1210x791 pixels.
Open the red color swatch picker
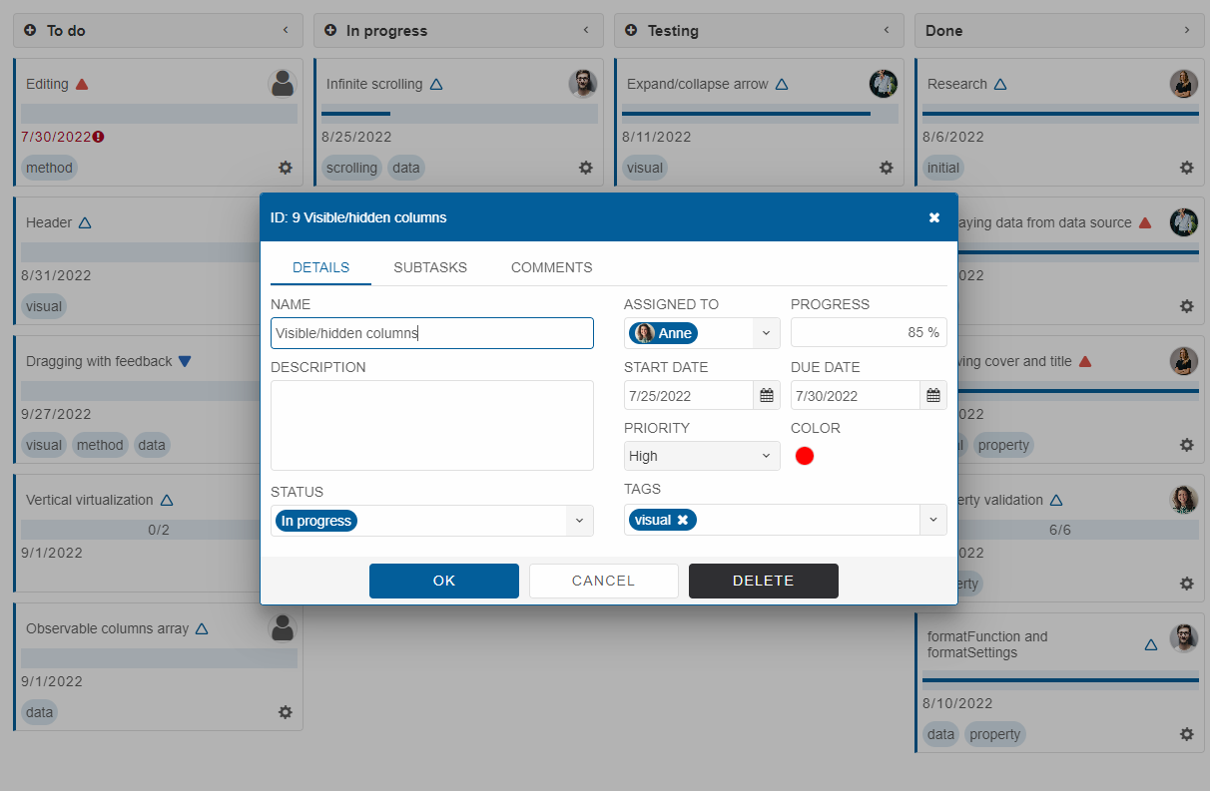pyautogui.click(x=805, y=456)
